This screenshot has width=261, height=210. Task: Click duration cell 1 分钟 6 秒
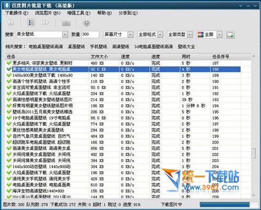(194, 106)
